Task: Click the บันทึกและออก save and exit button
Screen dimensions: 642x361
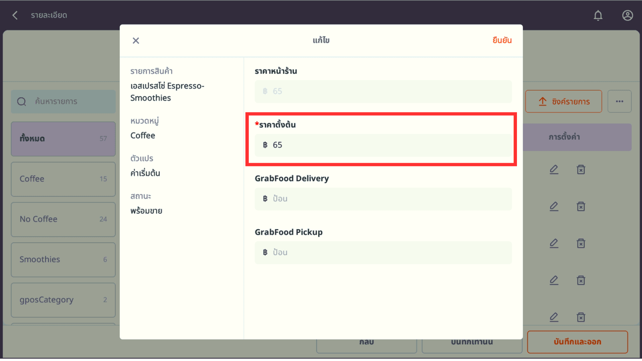Action: click(577, 342)
